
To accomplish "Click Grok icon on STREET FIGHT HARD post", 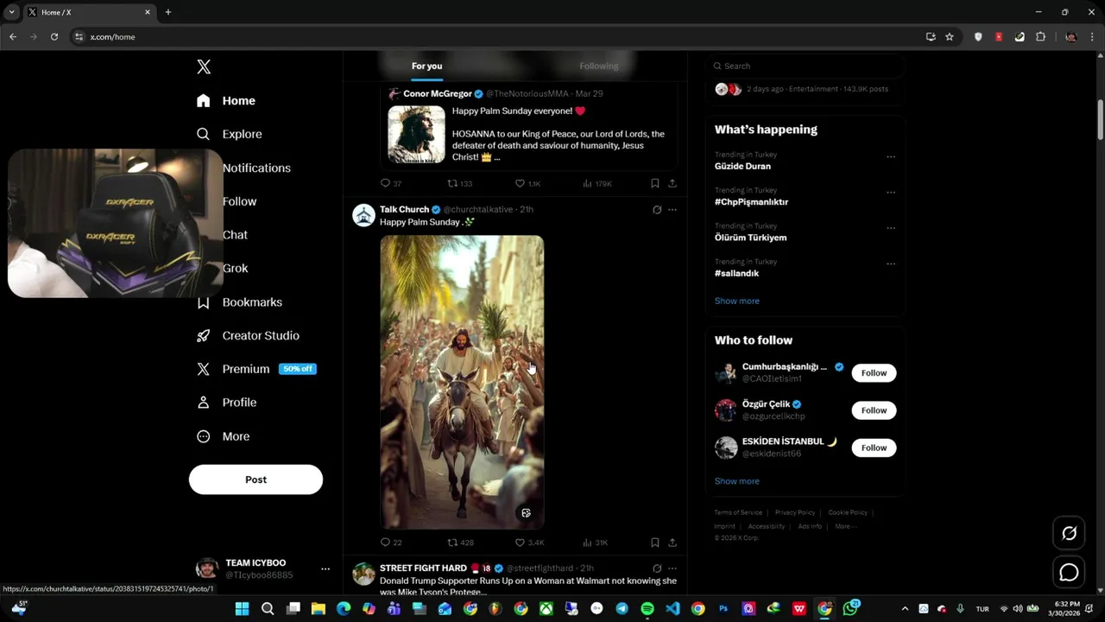I will point(657,568).
